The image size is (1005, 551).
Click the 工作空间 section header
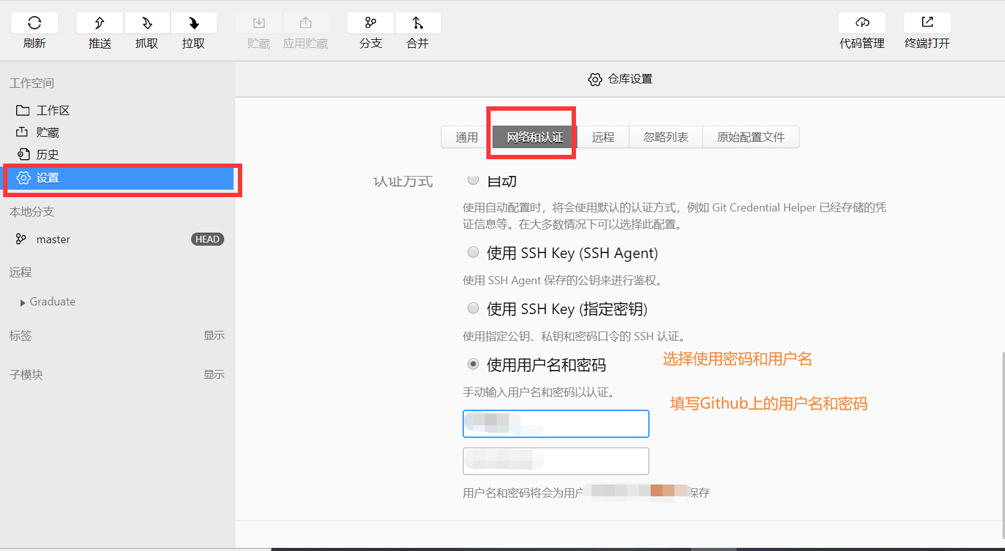[32, 83]
